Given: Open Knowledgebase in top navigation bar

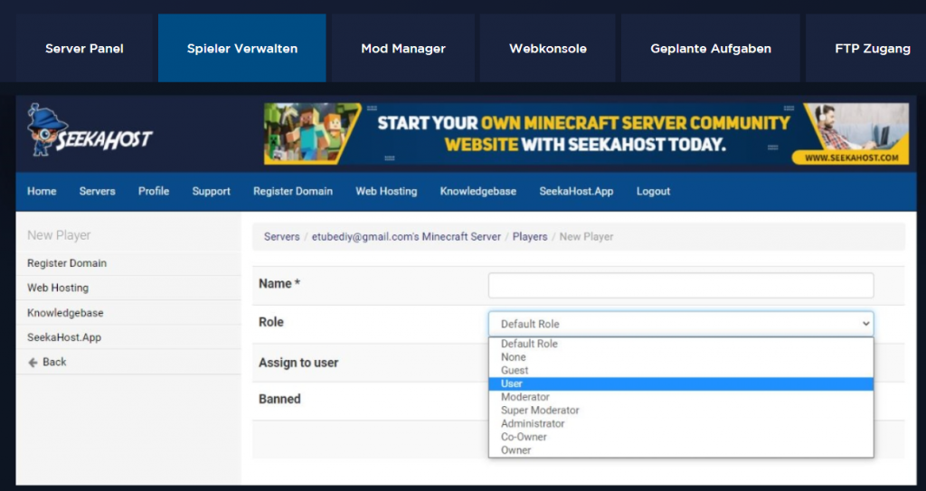Looking at the screenshot, I should pos(478,192).
